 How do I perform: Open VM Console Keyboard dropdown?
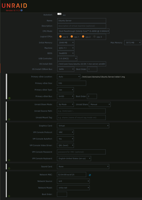[74, 158]
